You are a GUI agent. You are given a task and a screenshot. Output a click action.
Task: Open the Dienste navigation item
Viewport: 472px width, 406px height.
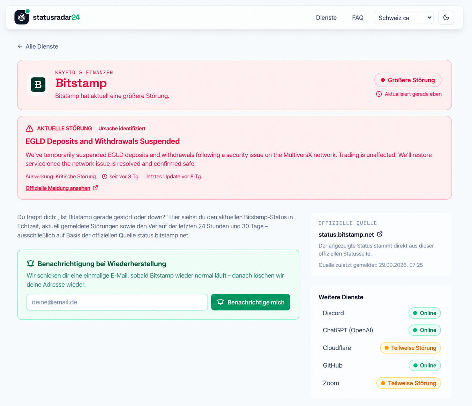tap(326, 18)
